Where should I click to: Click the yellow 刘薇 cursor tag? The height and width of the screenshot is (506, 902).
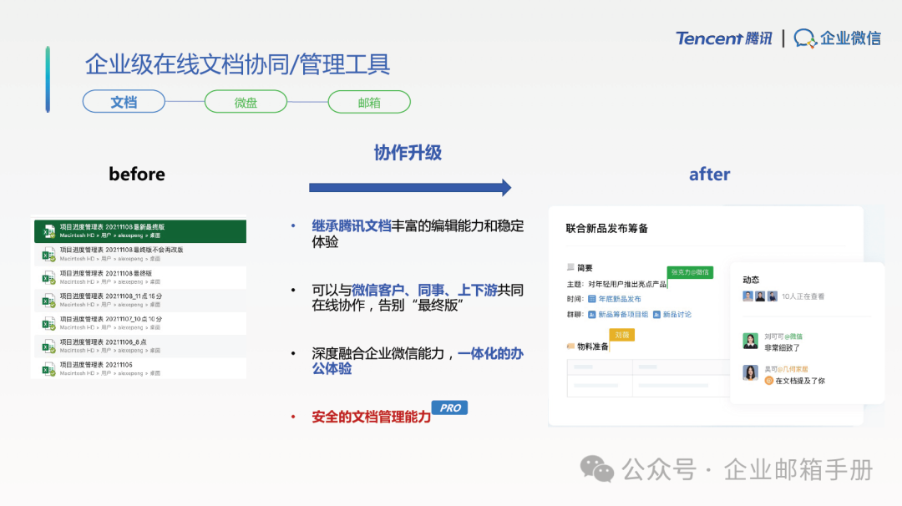coord(622,335)
